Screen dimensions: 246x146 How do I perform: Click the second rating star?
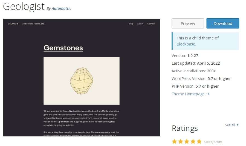coord(181,142)
